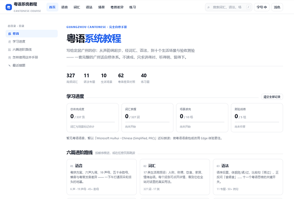The width and height of the screenshot is (294, 199).
Task: Open the 粤普差异 navigation tab
Action: [117, 7]
